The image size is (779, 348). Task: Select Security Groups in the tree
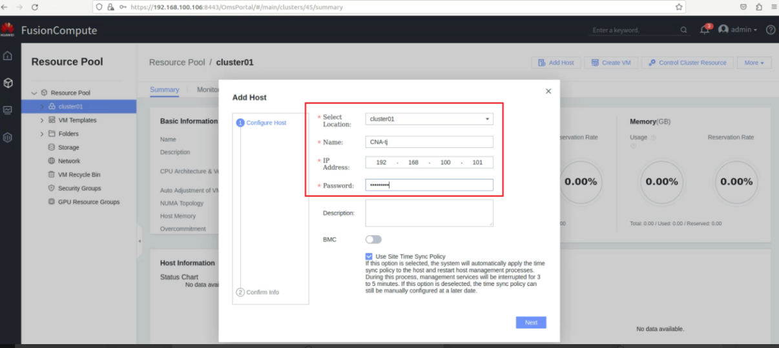click(x=79, y=188)
